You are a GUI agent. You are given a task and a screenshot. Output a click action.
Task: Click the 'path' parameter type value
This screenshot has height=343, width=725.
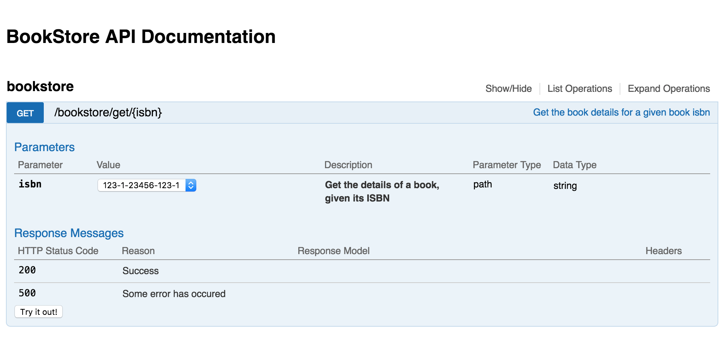click(482, 184)
